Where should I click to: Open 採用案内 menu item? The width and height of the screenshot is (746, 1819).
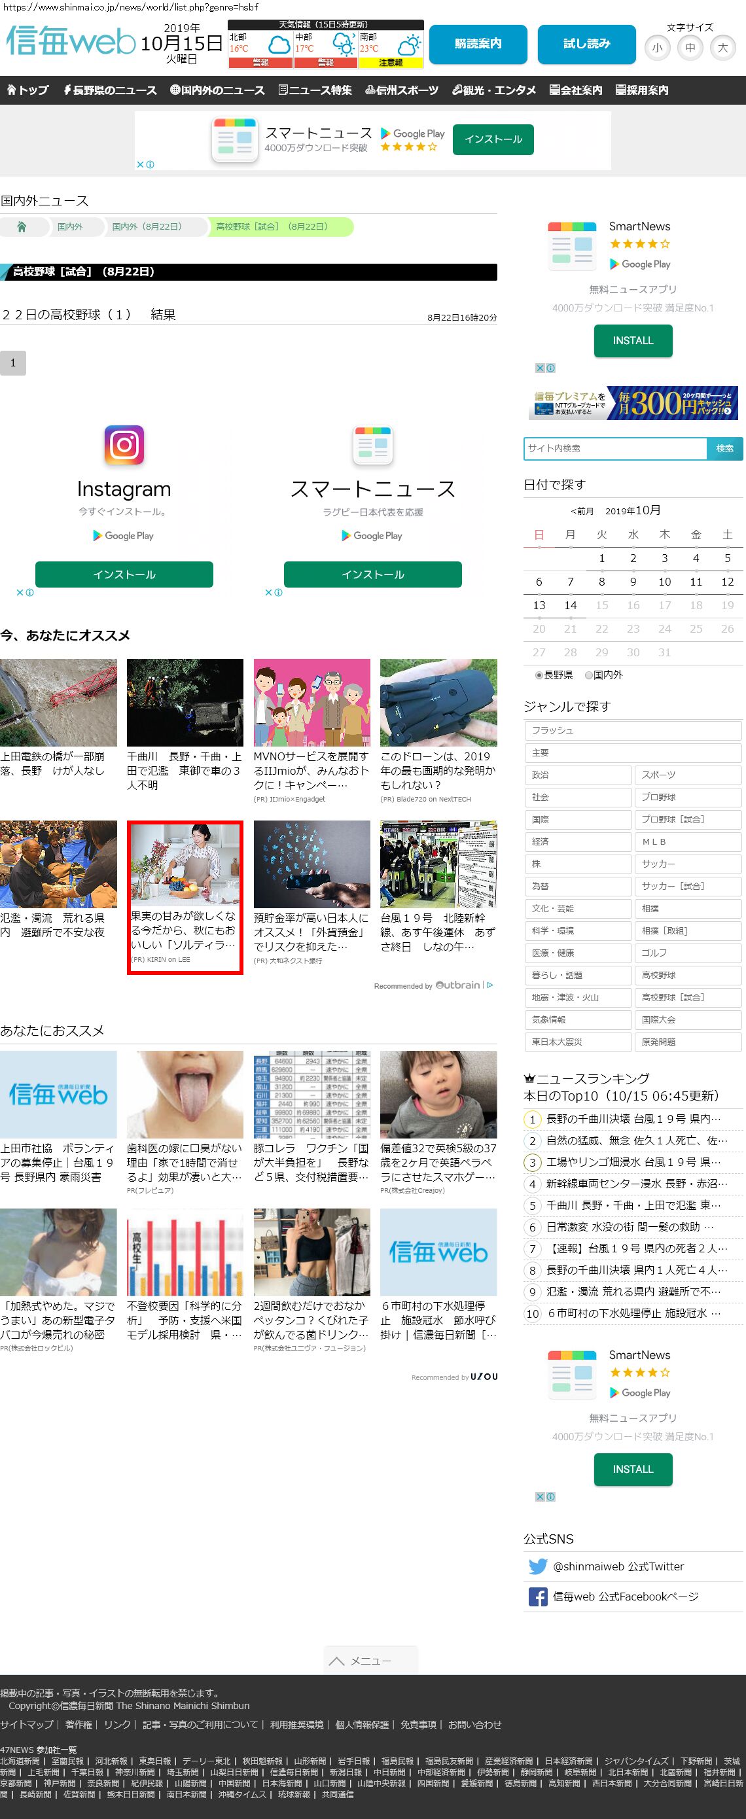[641, 90]
